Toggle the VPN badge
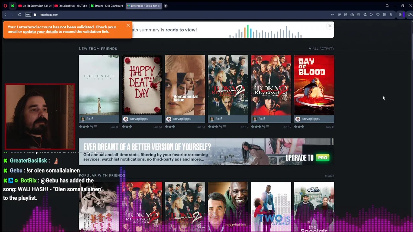 (28, 15)
